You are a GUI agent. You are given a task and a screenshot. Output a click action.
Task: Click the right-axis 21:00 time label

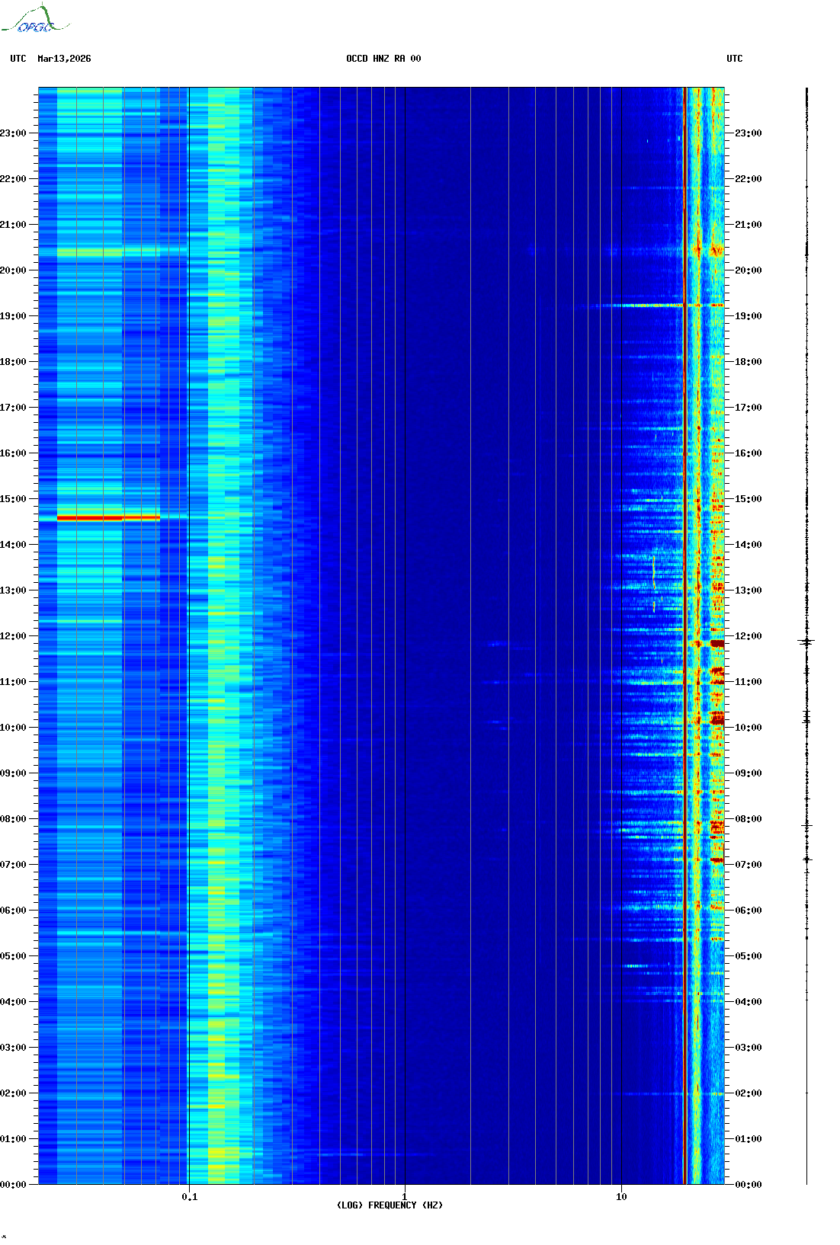click(x=749, y=225)
